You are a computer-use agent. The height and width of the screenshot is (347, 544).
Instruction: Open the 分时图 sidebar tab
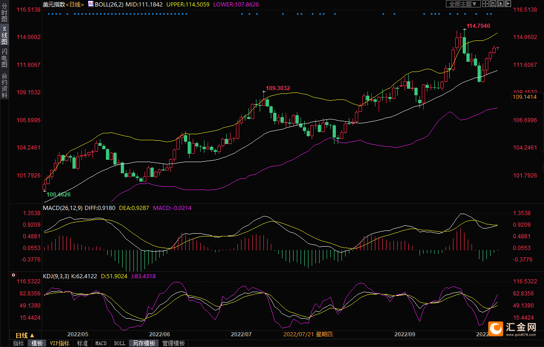5,13
